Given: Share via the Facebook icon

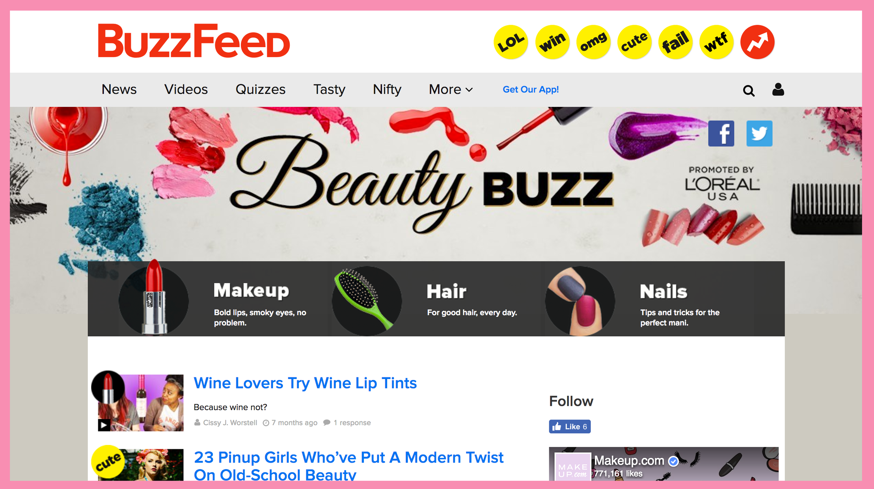Looking at the screenshot, I should tap(721, 133).
